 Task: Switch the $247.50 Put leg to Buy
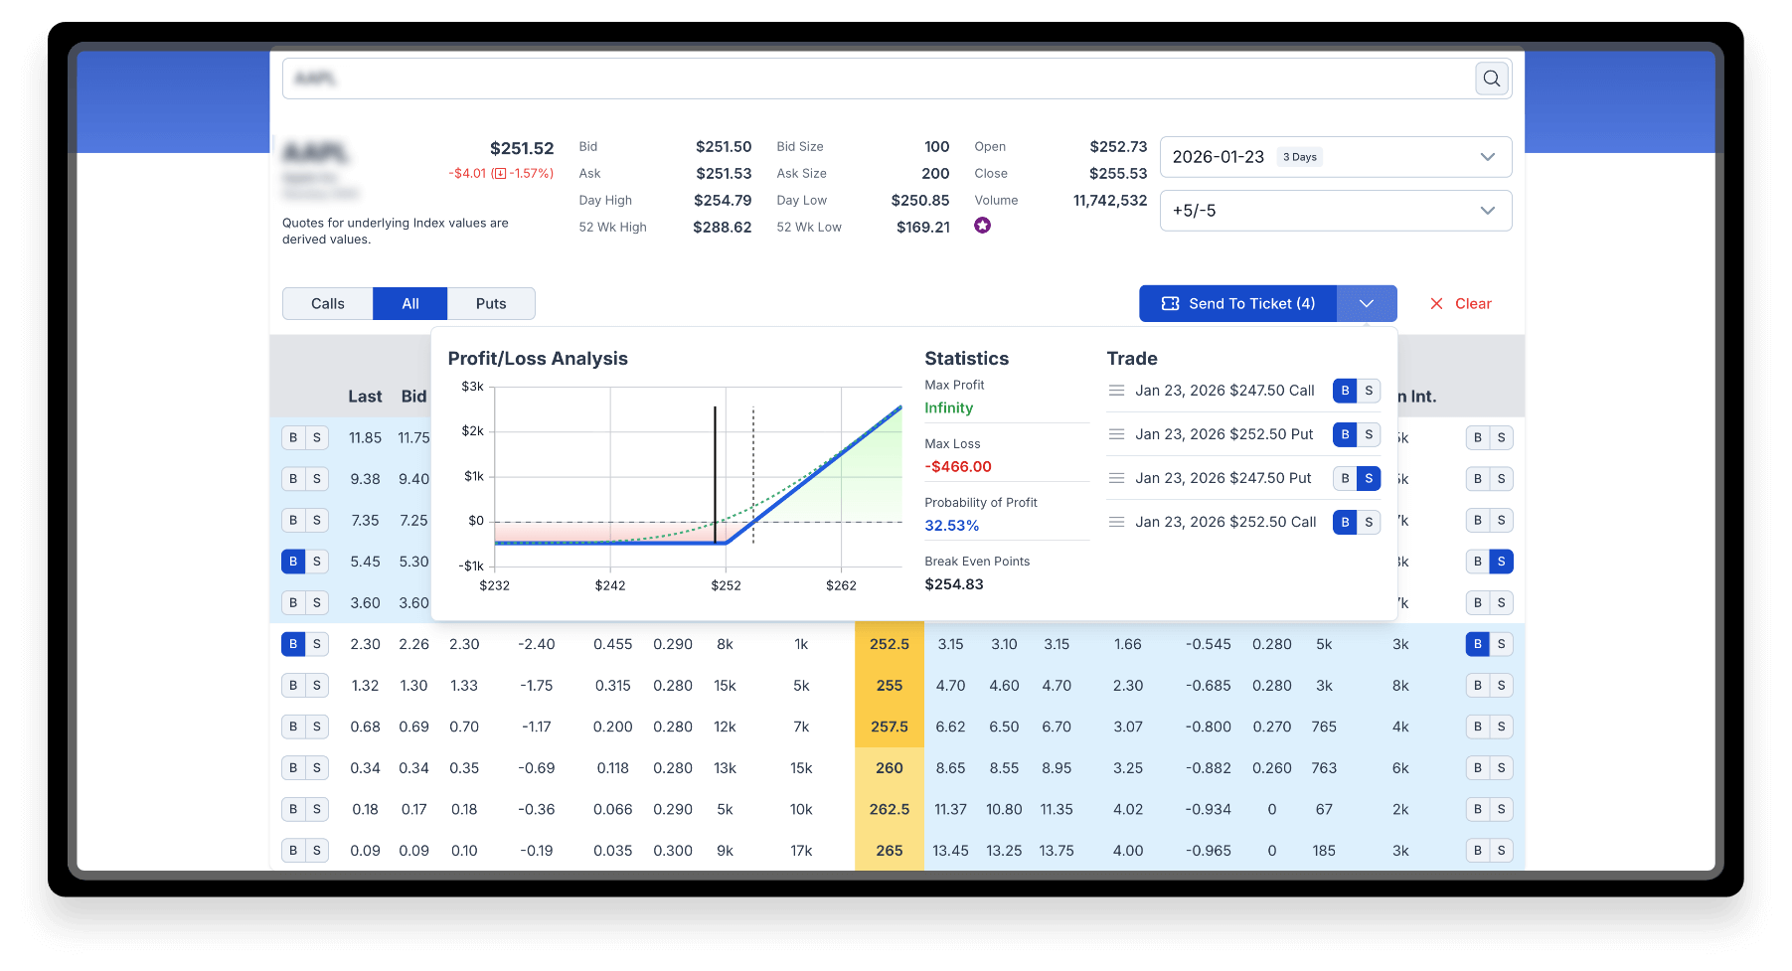coord(1345,478)
